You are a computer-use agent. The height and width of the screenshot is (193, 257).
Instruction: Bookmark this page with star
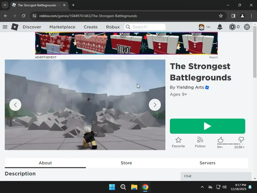[x=221, y=16]
